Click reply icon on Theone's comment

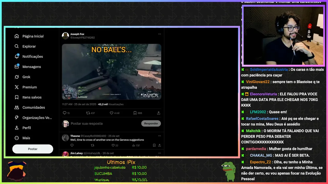72,145
